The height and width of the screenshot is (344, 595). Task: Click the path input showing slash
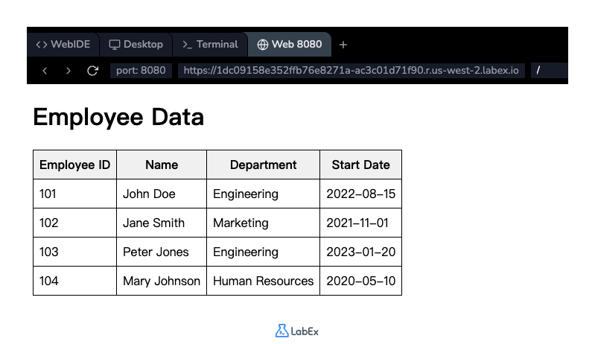point(548,71)
